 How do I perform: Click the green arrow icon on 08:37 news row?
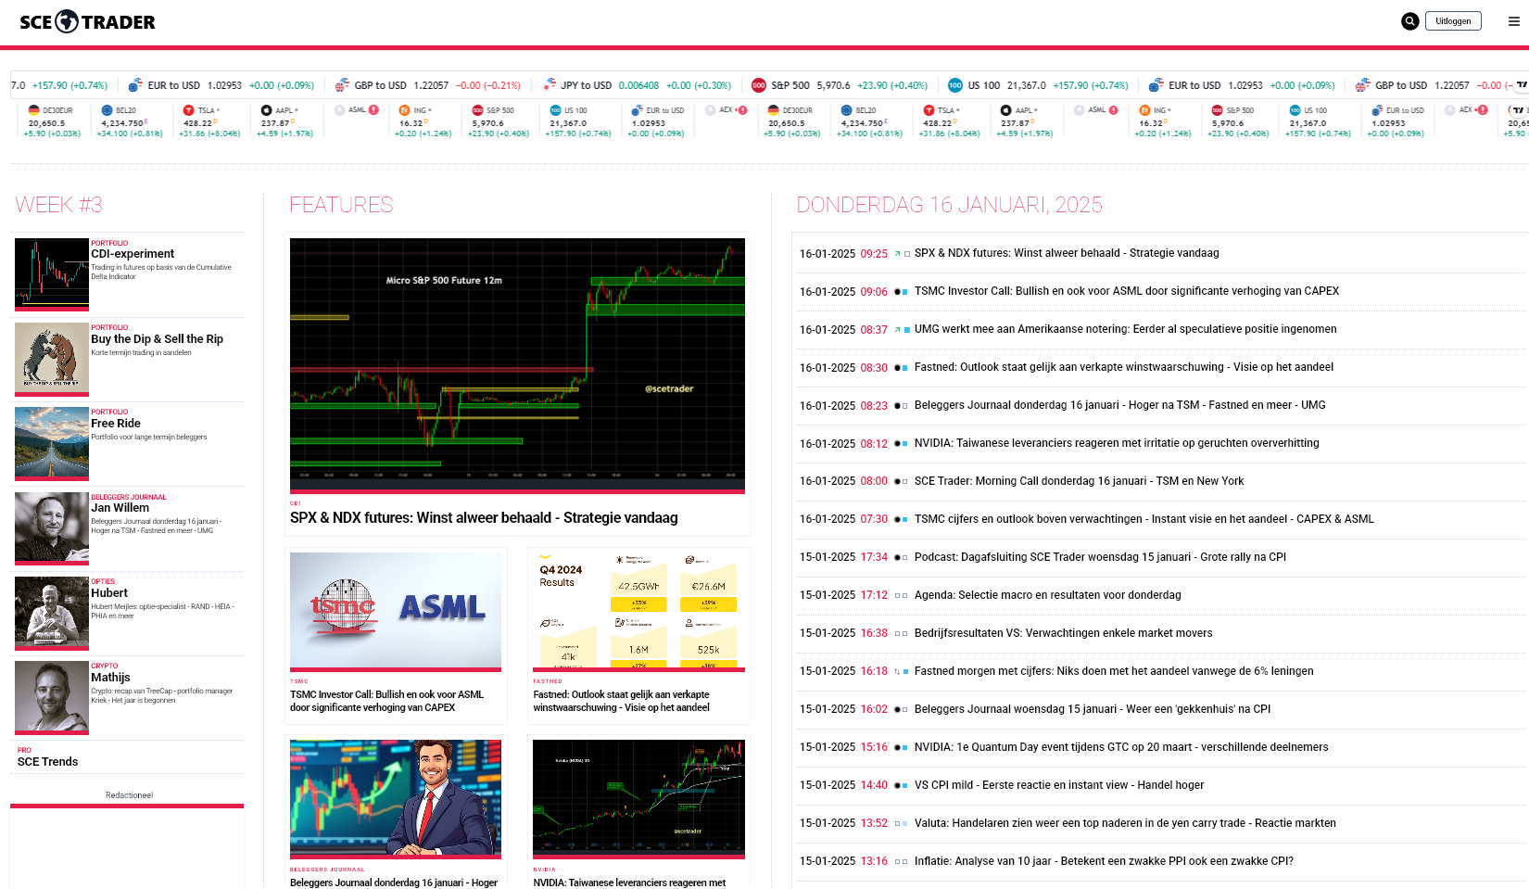897,330
